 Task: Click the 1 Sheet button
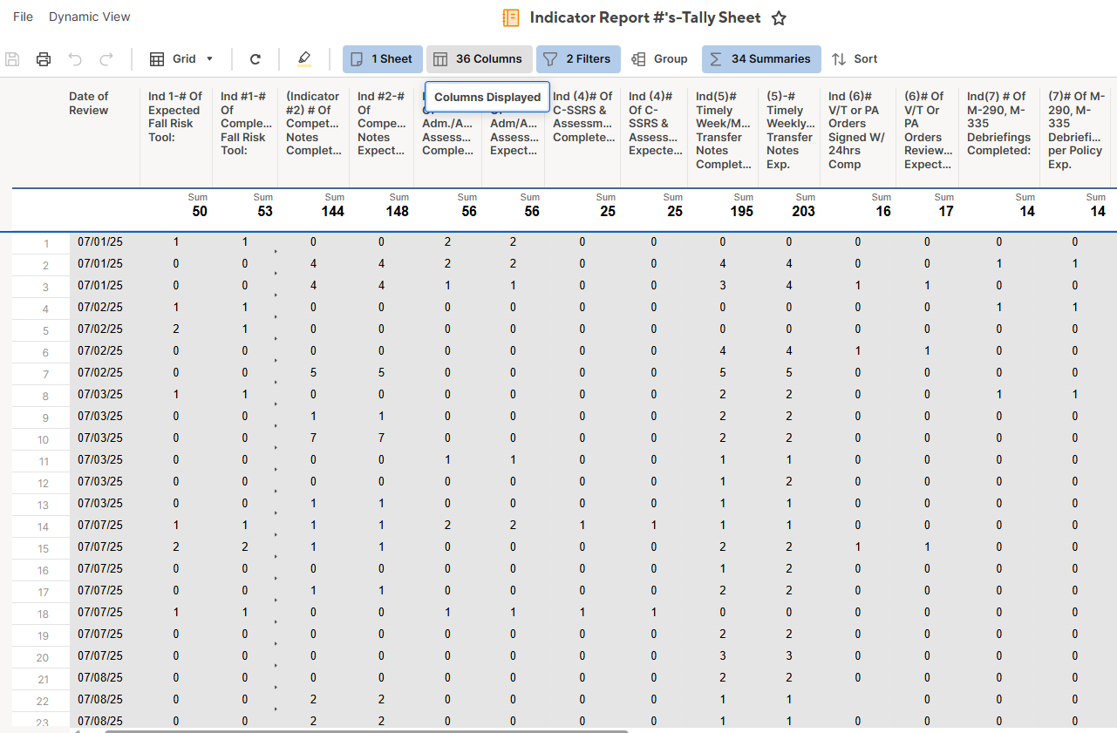tap(383, 59)
